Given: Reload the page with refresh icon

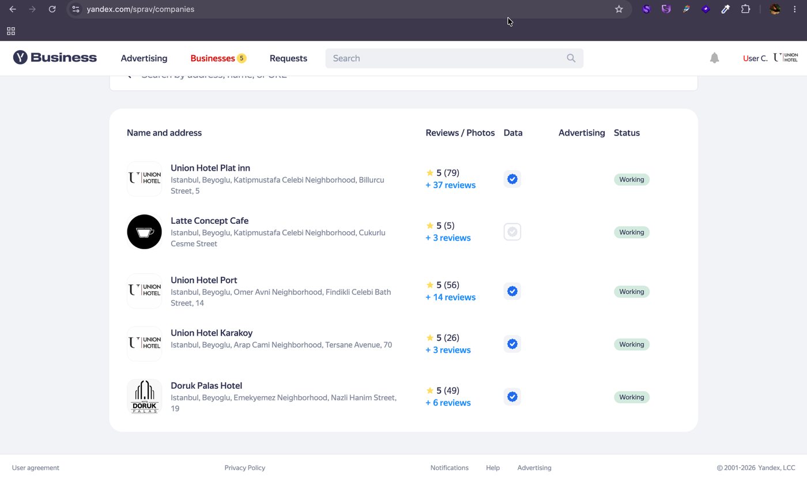Looking at the screenshot, I should coord(52,9).
